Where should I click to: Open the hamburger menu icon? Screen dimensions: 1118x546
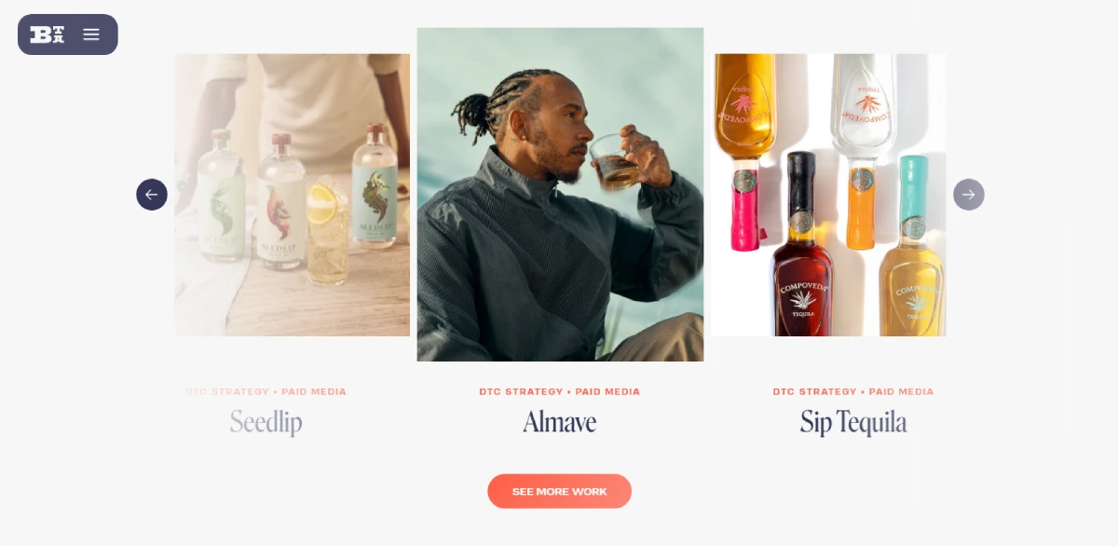[x=91, y=34]
